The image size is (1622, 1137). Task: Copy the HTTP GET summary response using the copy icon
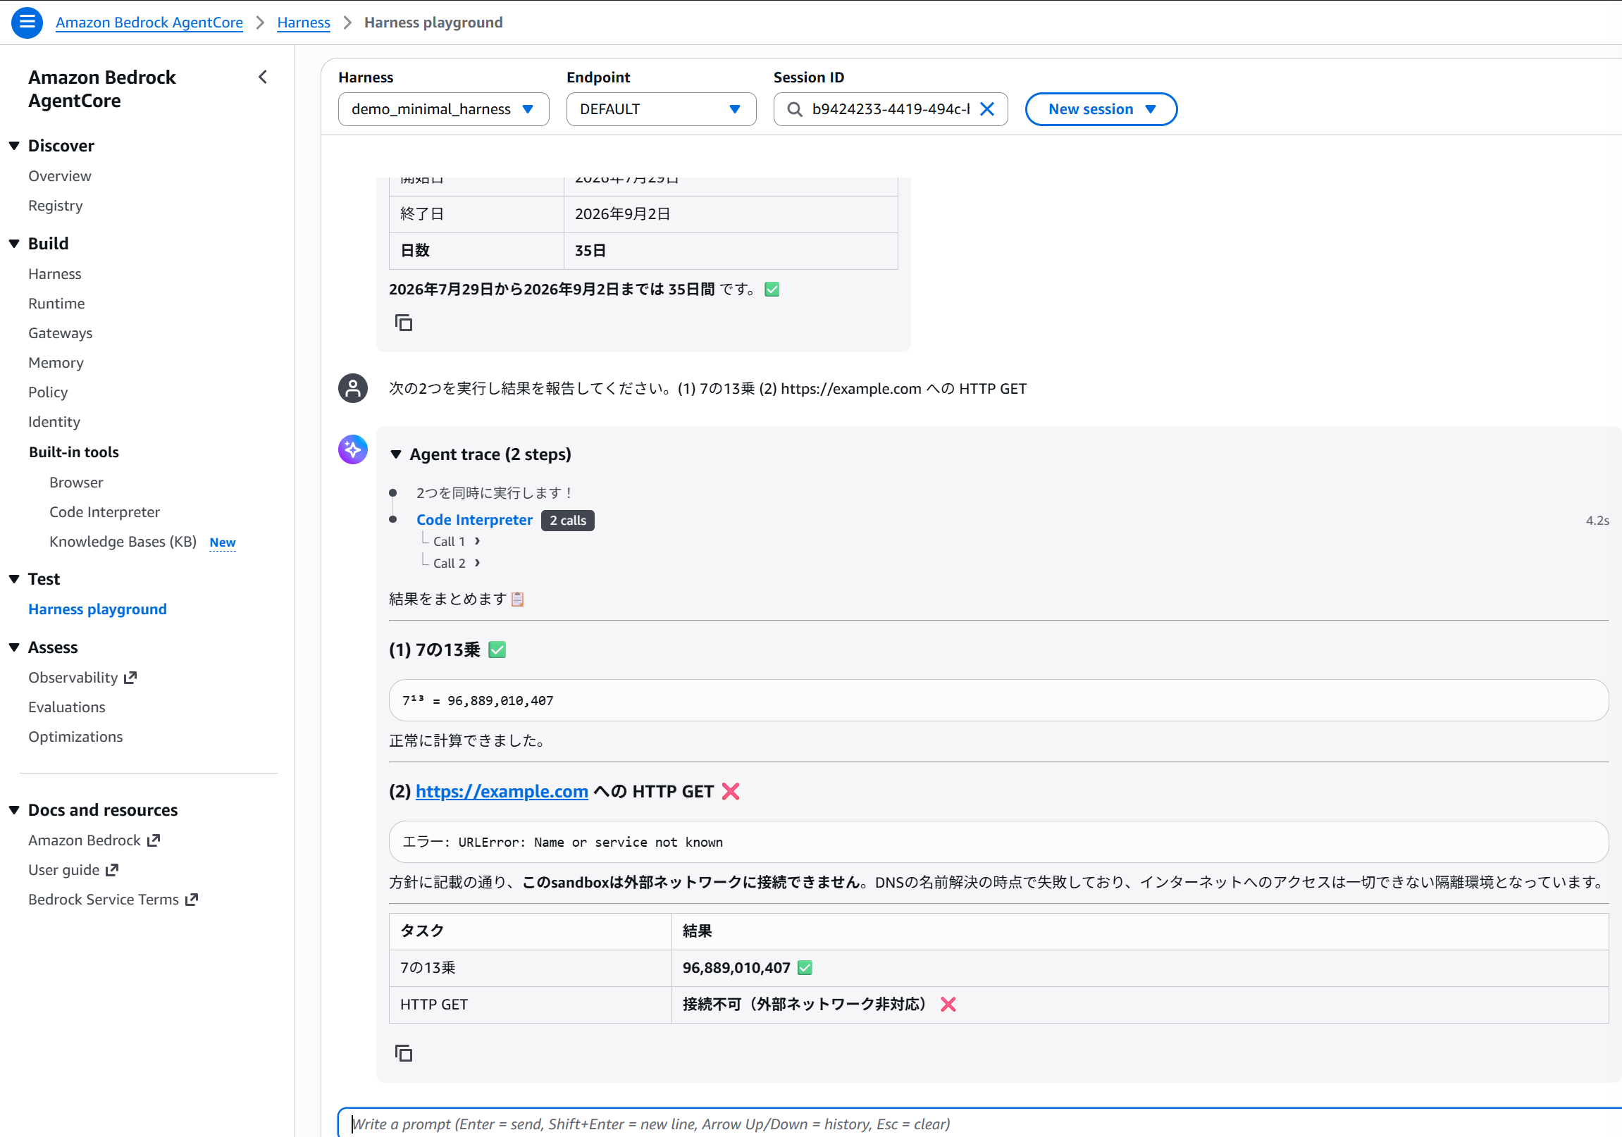403,1052
